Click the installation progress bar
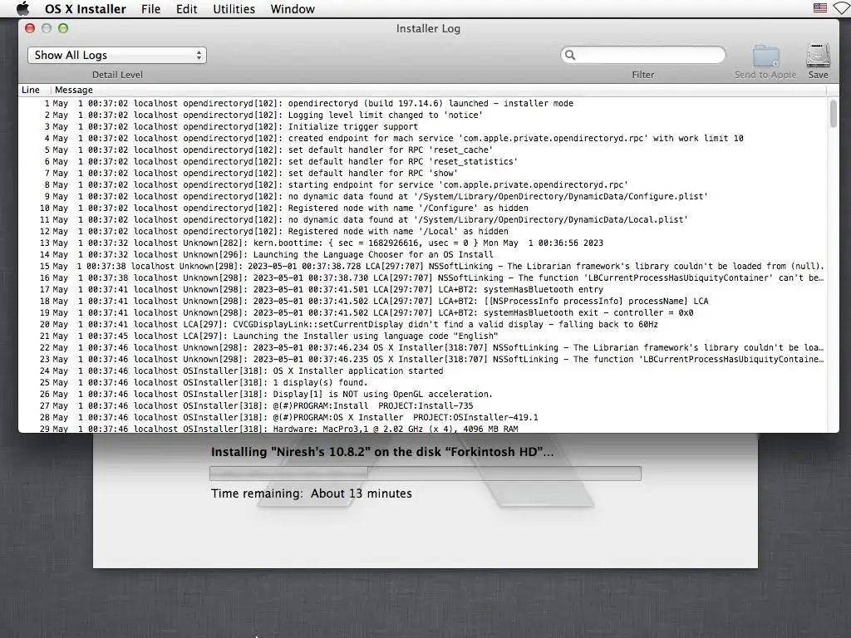Screen dimensions: 851x638 425,473
